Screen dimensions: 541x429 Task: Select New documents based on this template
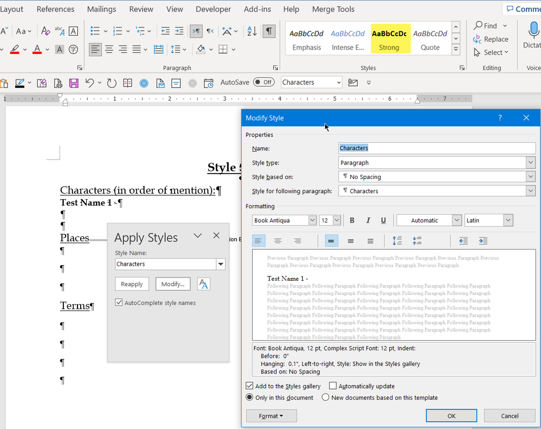[325, 397]
